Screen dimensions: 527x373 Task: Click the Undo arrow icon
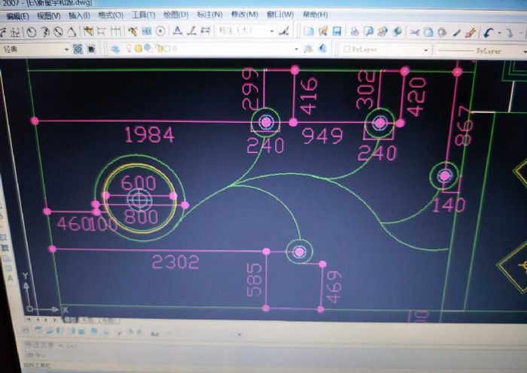point(489,32)
